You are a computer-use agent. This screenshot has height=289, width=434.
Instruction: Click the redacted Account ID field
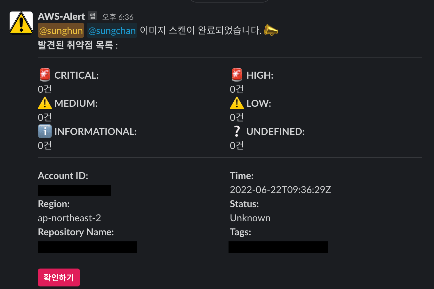click(74, 190)
